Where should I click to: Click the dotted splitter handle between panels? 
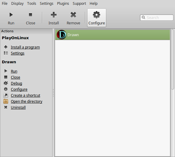(53, 93)
